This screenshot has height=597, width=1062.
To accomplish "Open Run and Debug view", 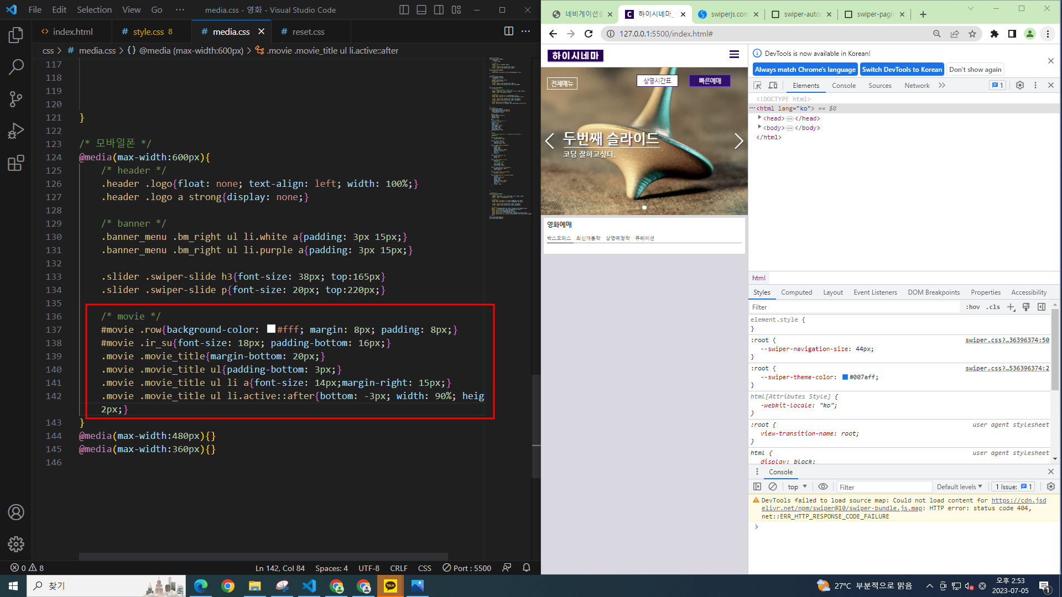I will 16,131.
